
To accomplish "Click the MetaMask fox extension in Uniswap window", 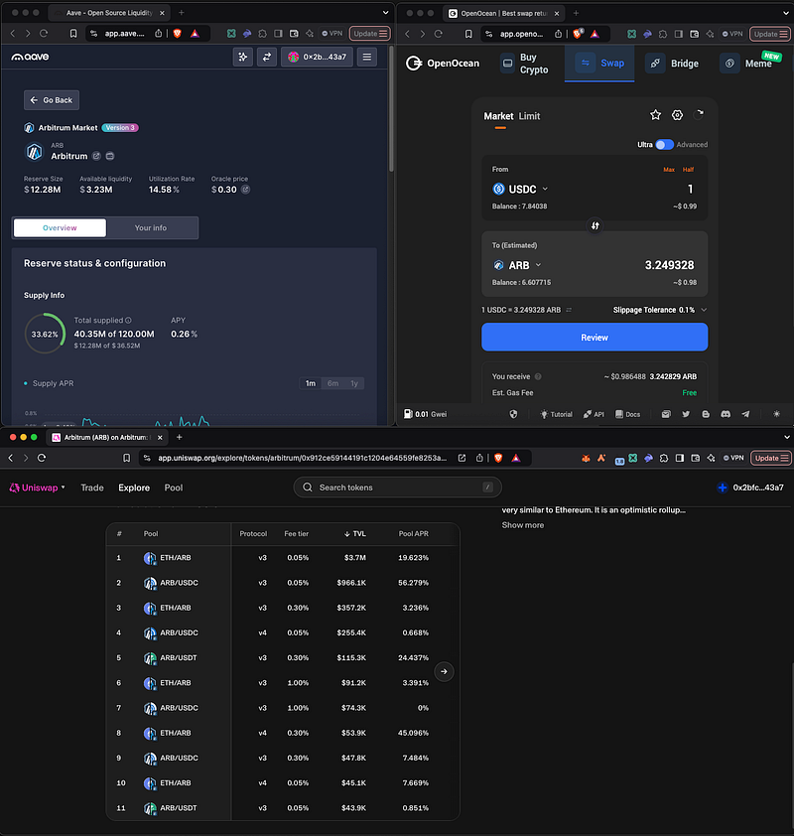I will coord(586,458).
